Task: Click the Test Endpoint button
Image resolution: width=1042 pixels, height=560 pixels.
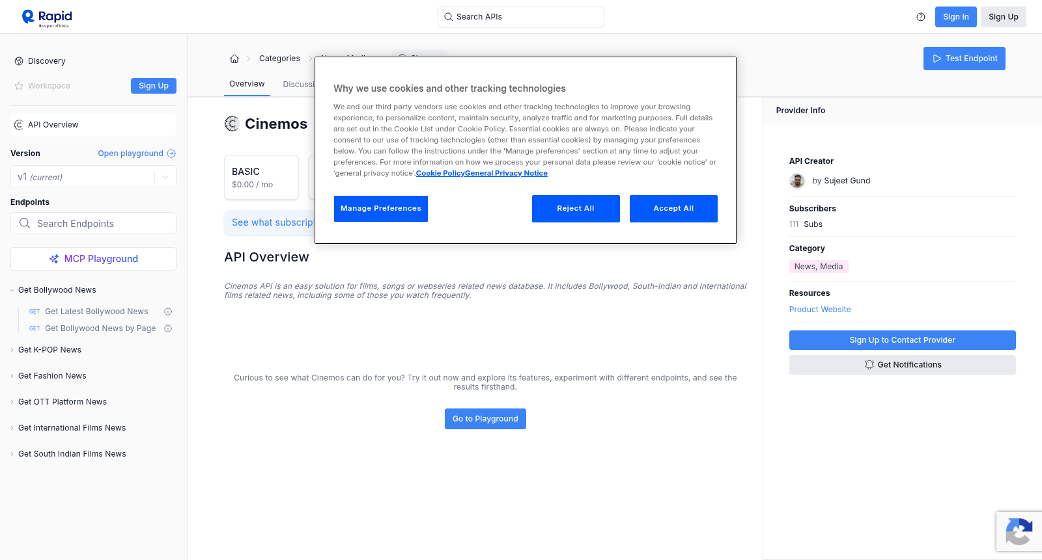Action: click(x=965, y=59)
